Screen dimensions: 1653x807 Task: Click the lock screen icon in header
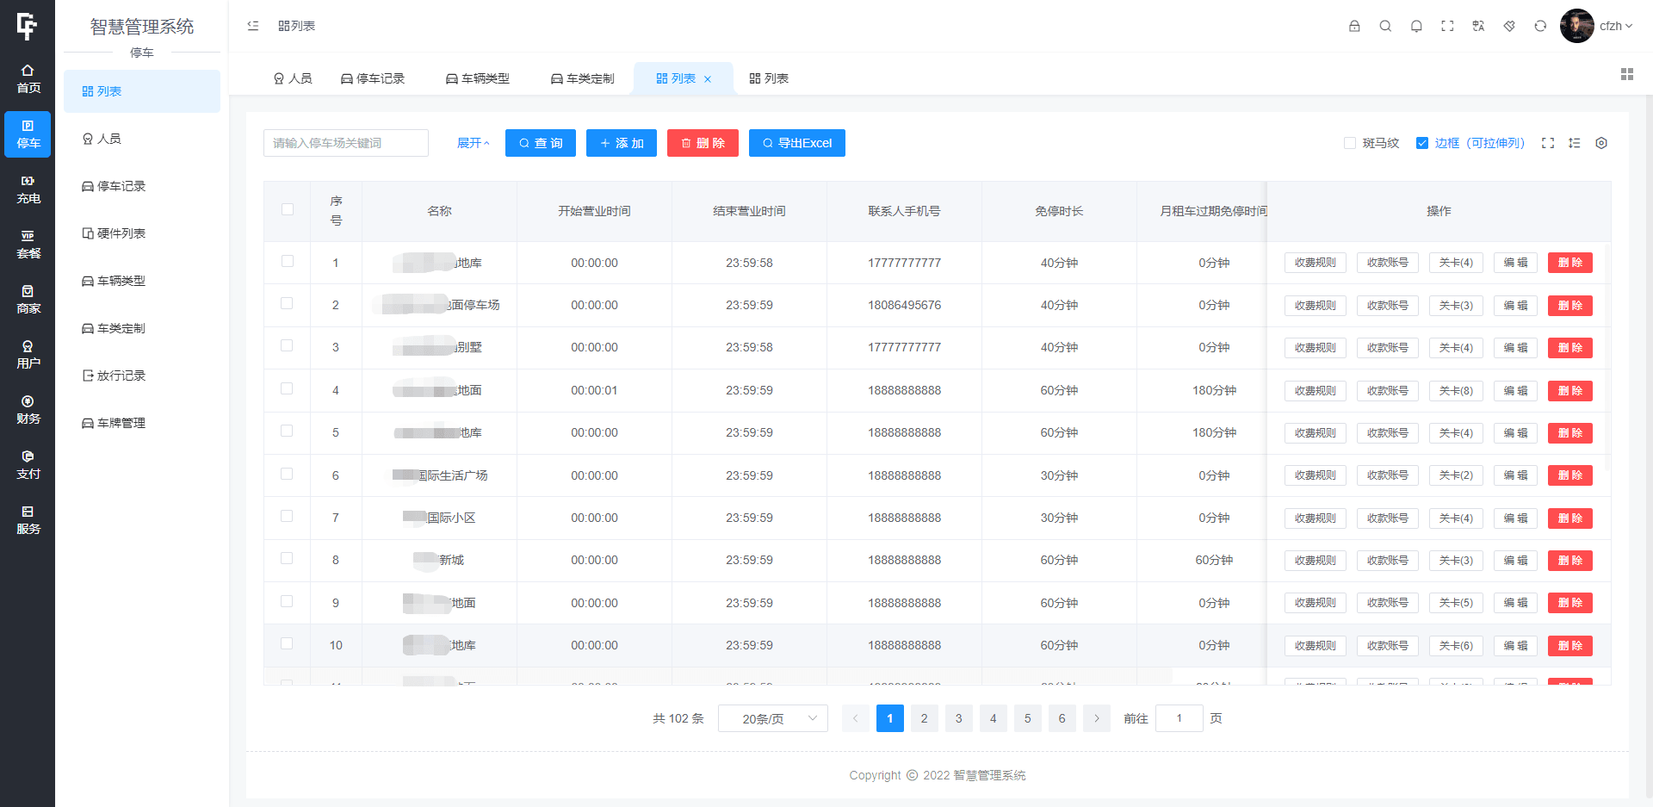pos(1354,26)
